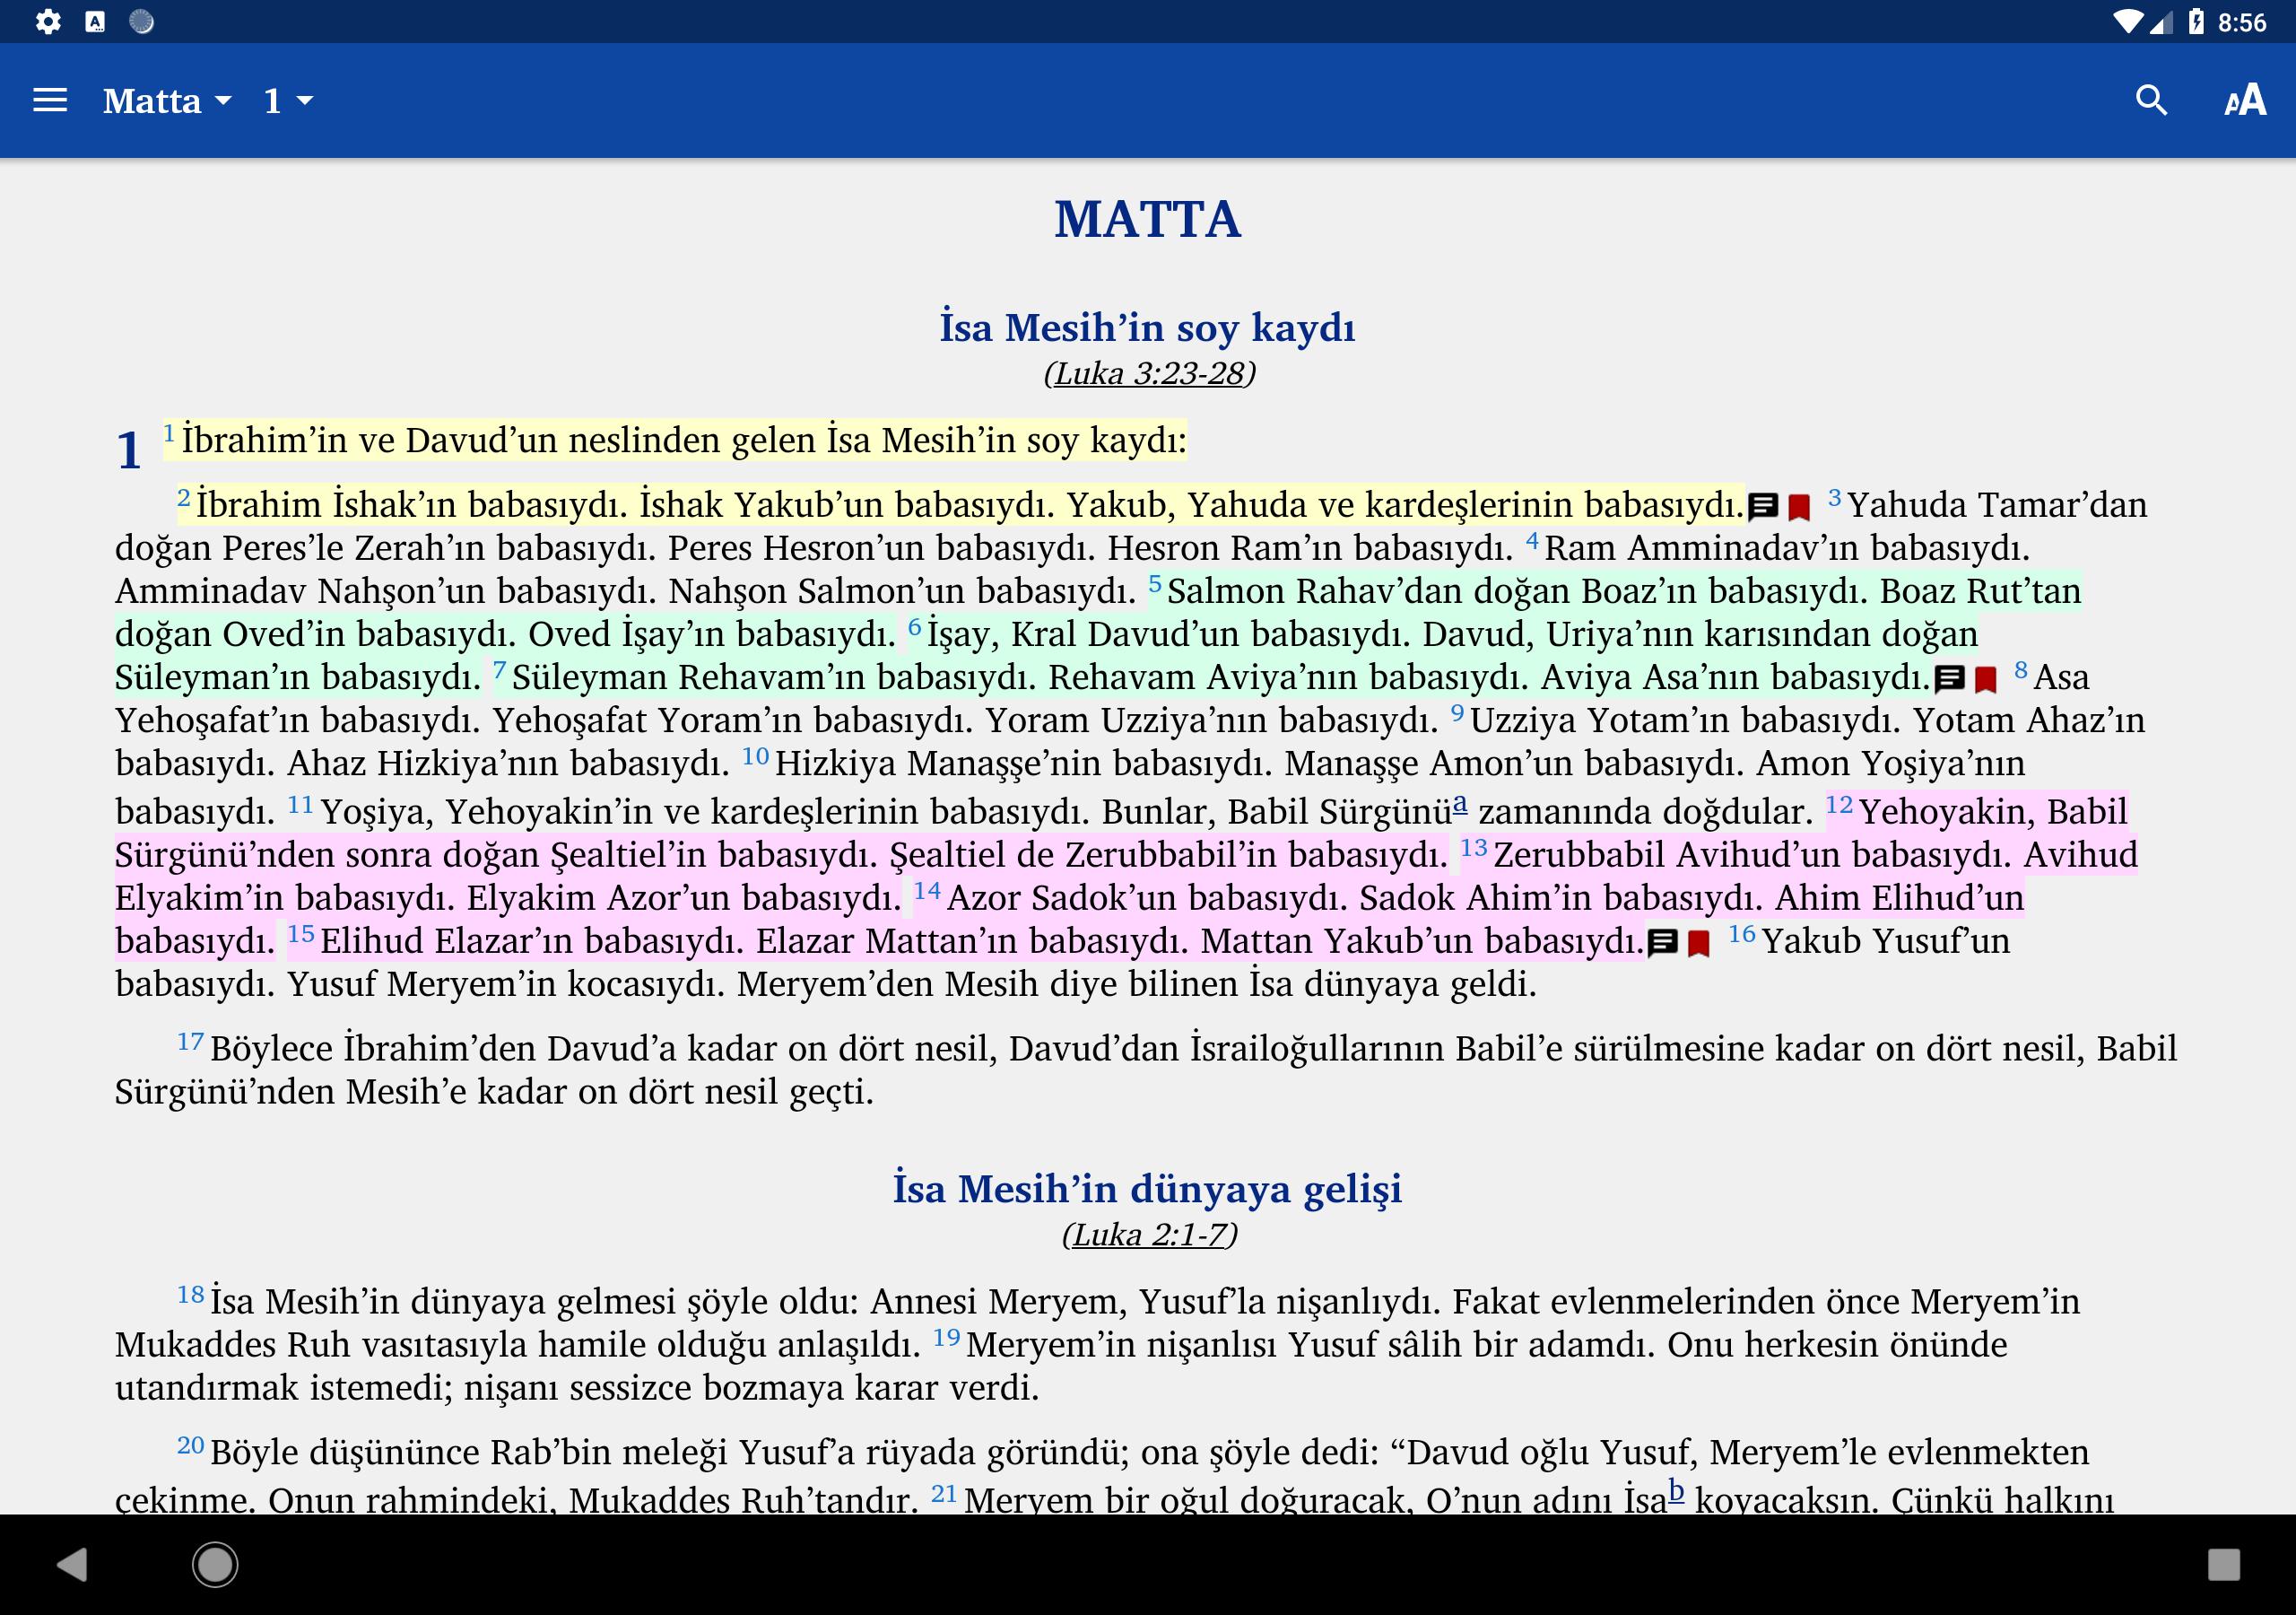Open the text size settings icon
2296x1615 pixels.
click(2245, 101)
